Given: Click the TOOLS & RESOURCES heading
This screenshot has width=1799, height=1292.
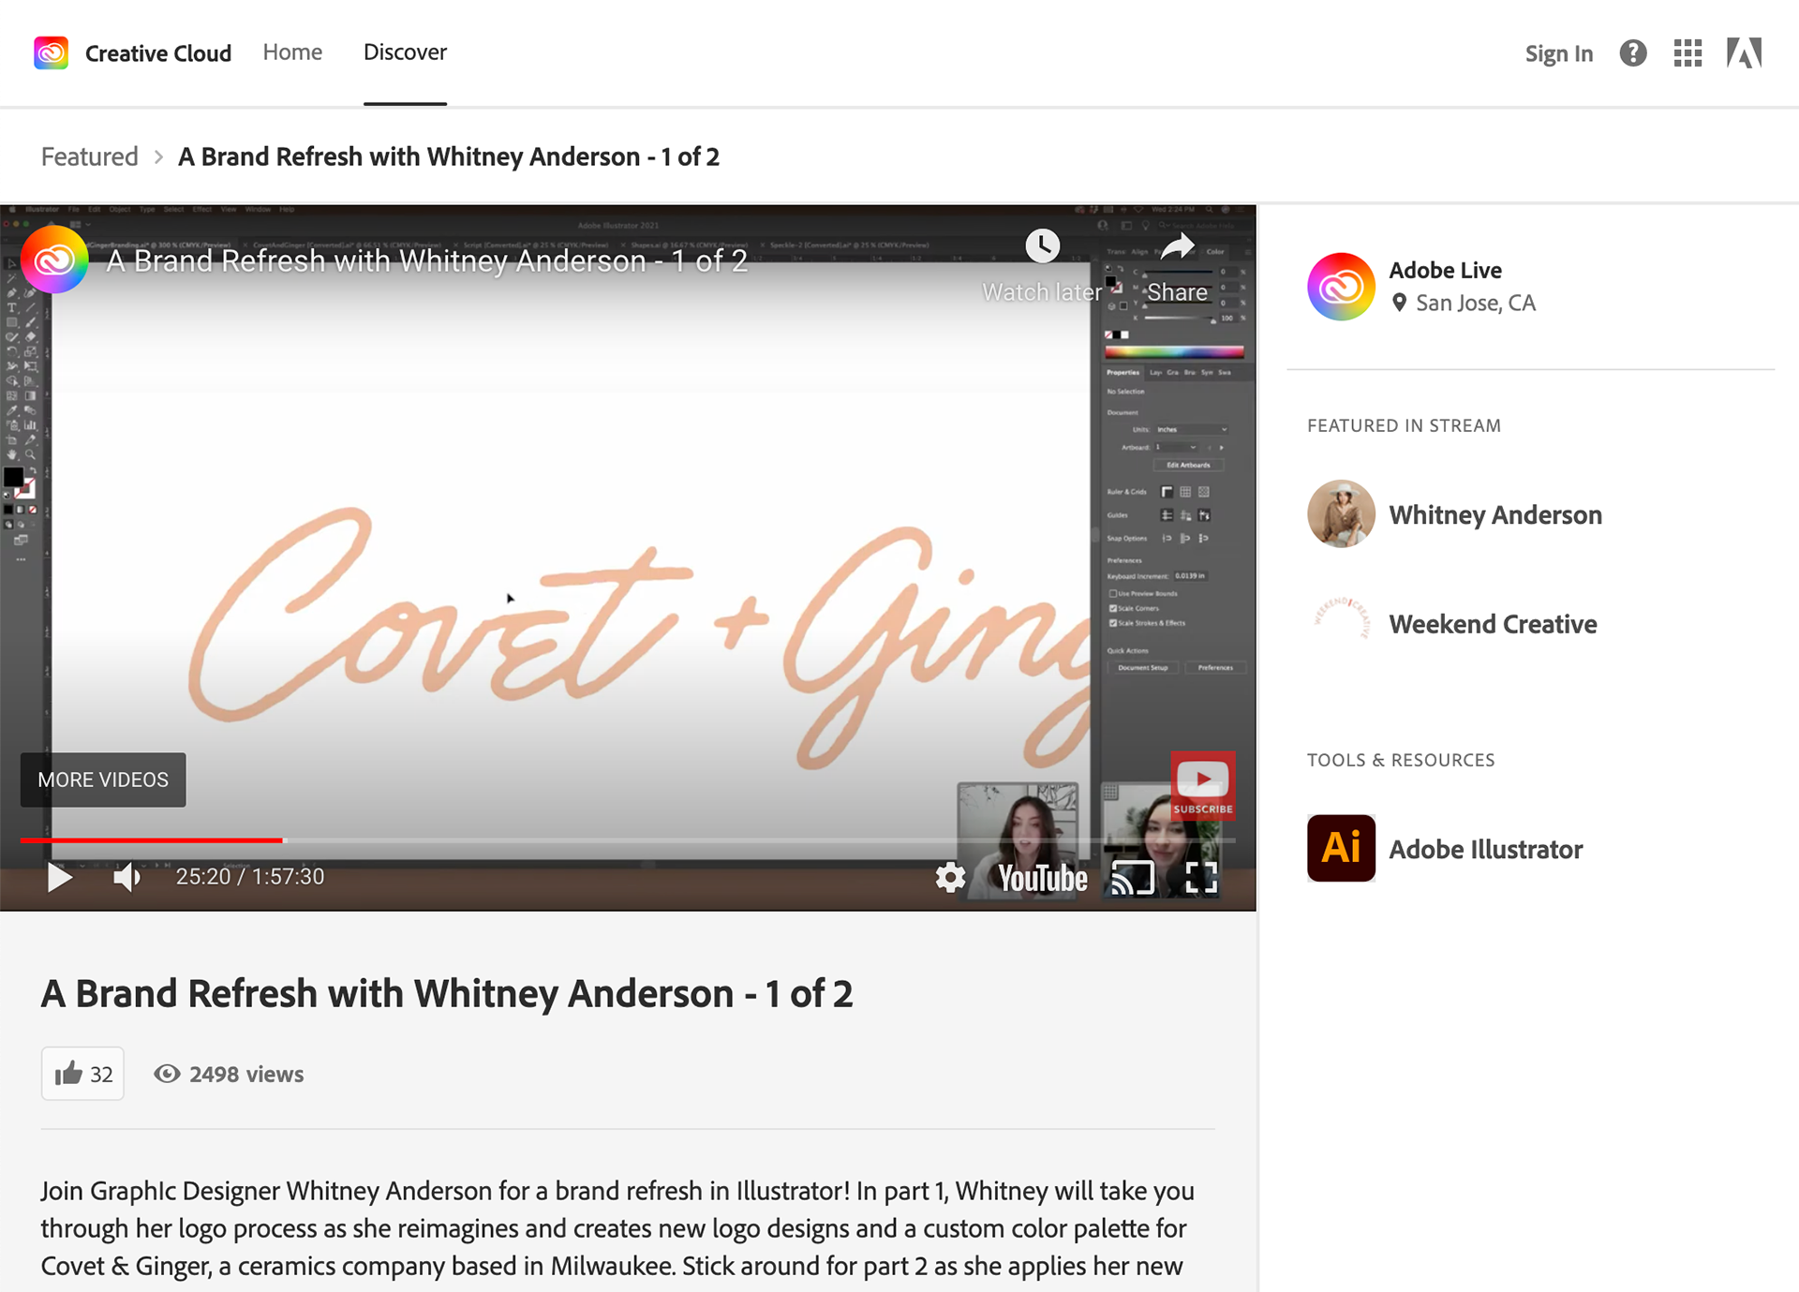Looking at the screenshot, I should 1401,760.
